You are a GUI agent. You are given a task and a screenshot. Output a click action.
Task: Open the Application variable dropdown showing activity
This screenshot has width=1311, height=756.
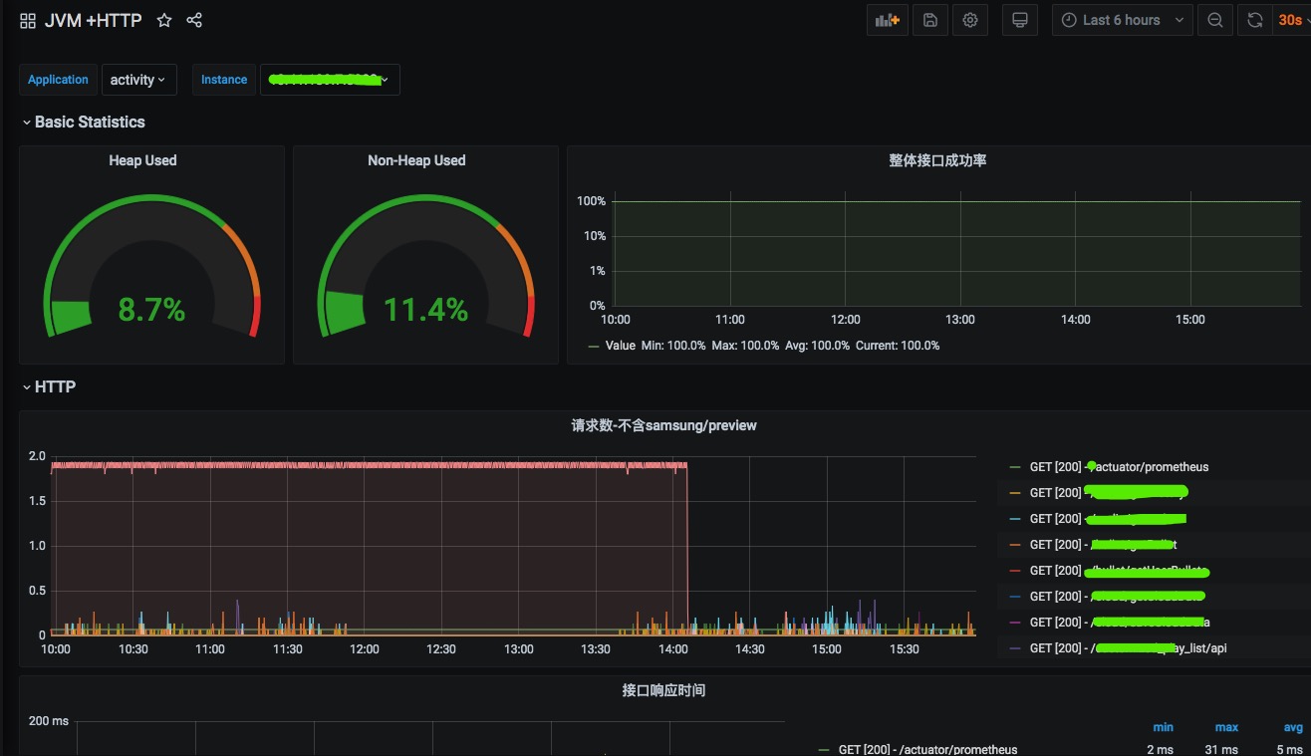click(138, 80)
